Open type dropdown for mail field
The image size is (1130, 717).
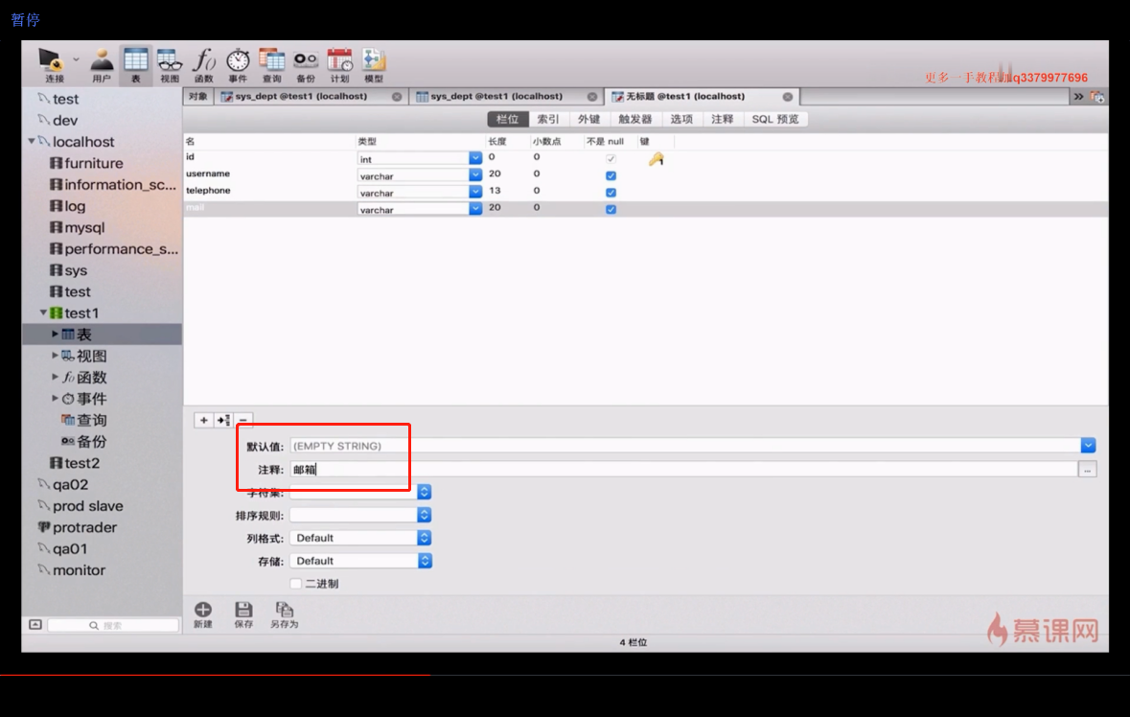point(475,209)
